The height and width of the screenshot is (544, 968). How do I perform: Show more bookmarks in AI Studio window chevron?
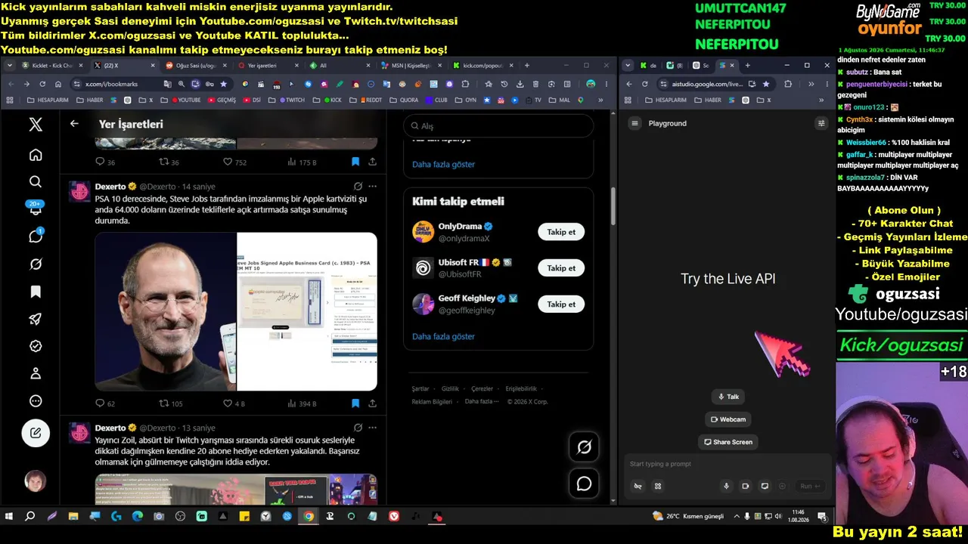(821, 100)
